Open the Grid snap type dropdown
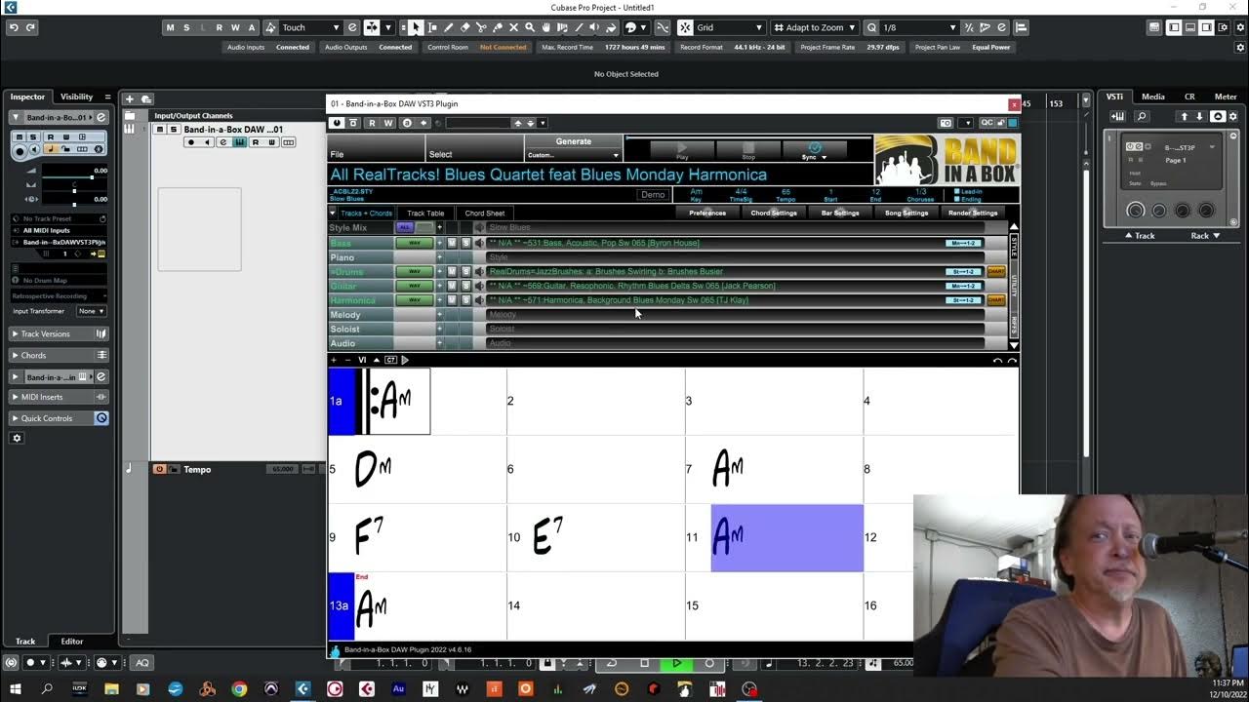Screen dimensions: 1249x702 pos(730,27)
